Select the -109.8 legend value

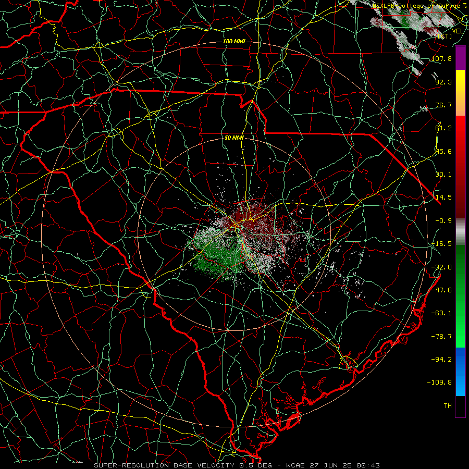(x=439, y=382)
